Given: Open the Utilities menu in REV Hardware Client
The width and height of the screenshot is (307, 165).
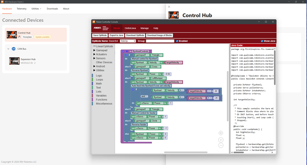Looking at the screenshot, I should tap(37, 9).
